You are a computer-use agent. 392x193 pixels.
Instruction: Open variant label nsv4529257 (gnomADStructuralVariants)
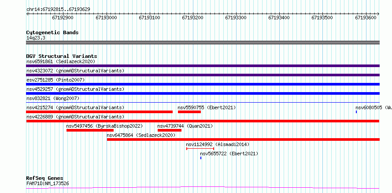(x=75, y=89)
